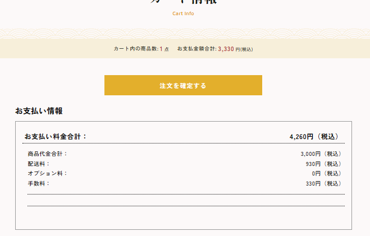Click the partially visible カート情報 page title
The height and width of the screenshot is (236, 370).
tap(183, 2)
